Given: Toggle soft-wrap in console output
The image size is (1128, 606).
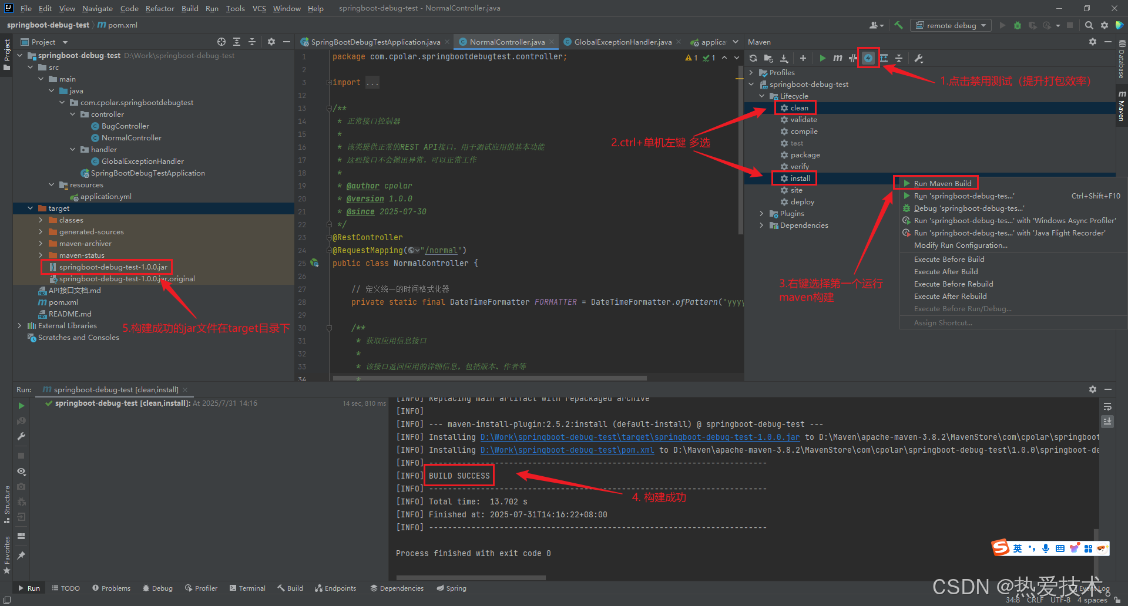Looking at the screenshot, I should pyautogui.click(x=1107, y=407).
